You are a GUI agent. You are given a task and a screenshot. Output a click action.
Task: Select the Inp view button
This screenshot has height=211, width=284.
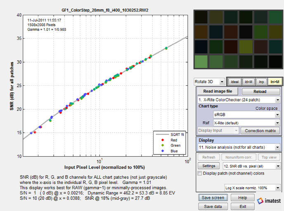261,82
